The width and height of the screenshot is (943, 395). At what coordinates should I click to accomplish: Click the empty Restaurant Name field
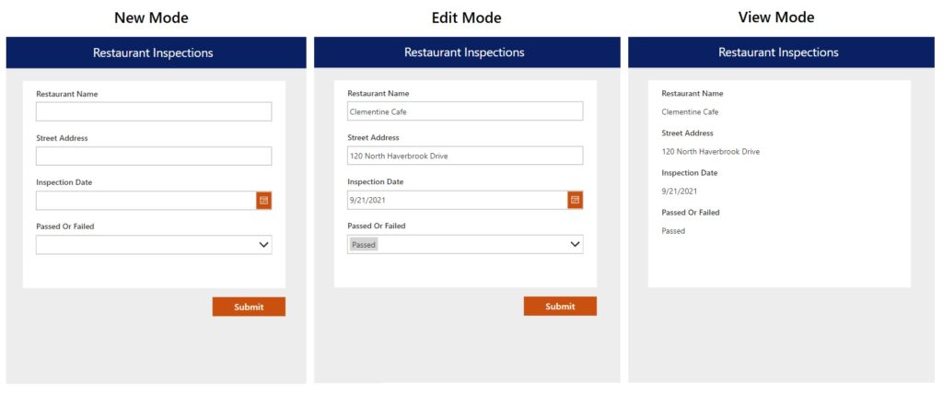click(x=154, y=111)
